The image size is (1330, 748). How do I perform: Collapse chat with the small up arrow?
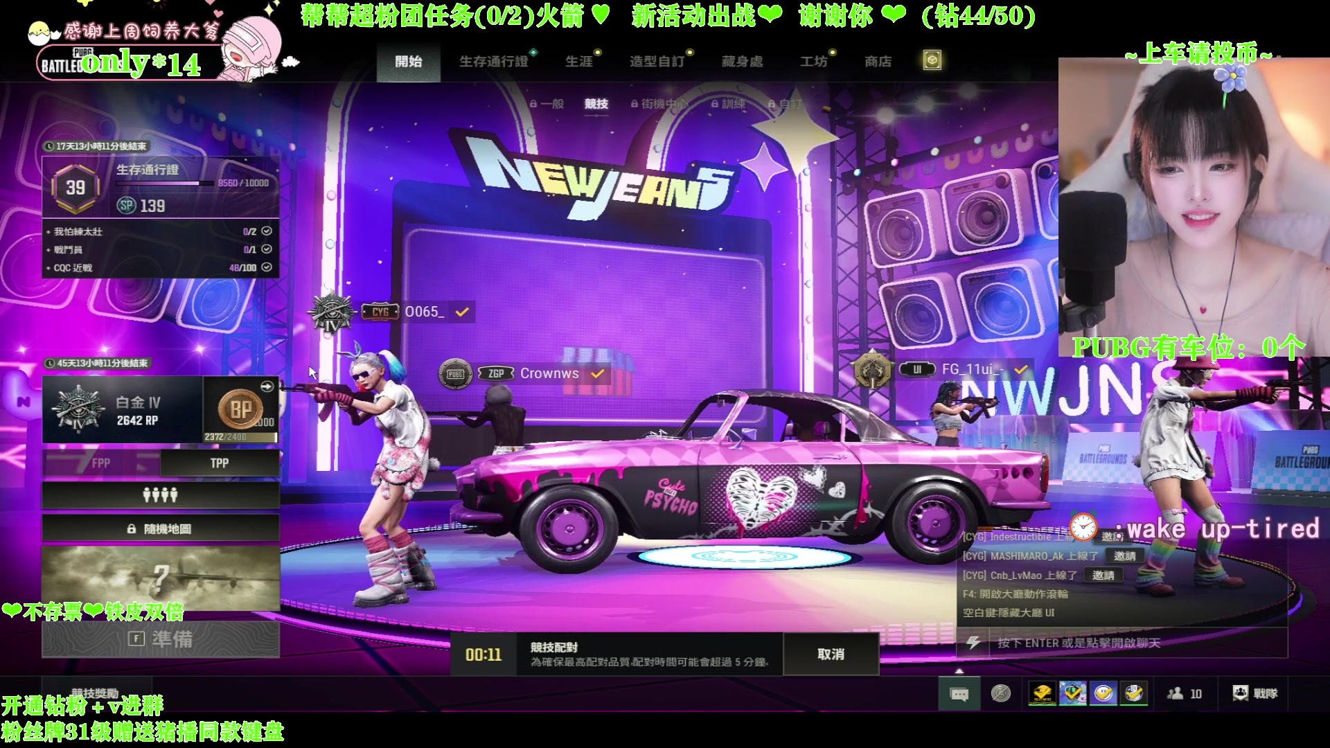point(959,671)
